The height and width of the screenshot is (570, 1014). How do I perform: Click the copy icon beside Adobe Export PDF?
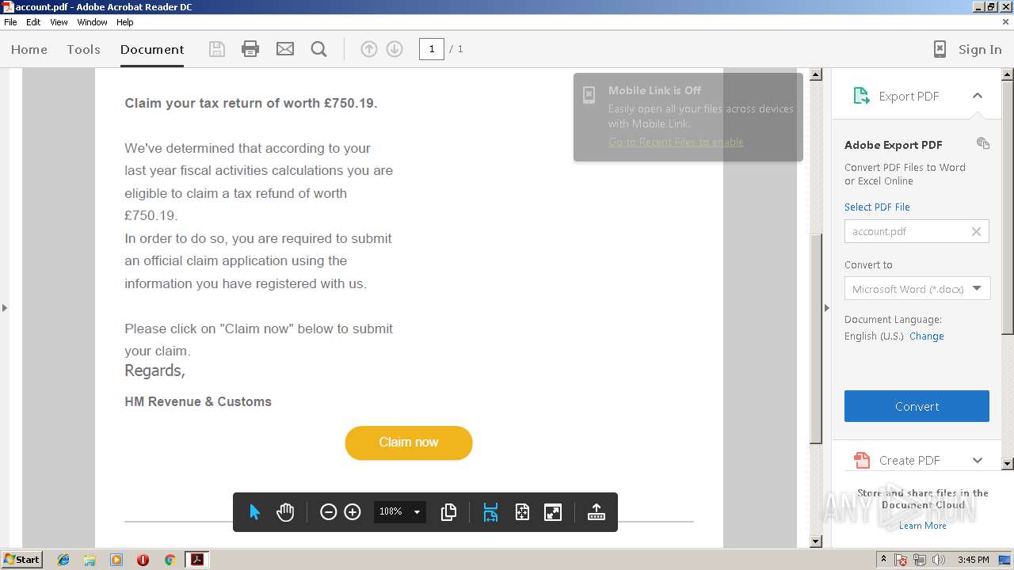tap(983, 143)
